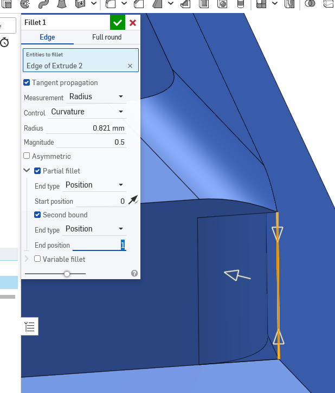Open dropdown next to Fillet tool
335x393 pixels.
point(124,3)
